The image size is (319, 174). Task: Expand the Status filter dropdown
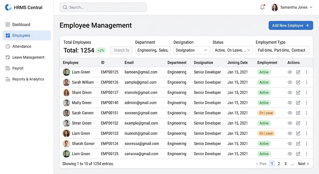(232, 50)
